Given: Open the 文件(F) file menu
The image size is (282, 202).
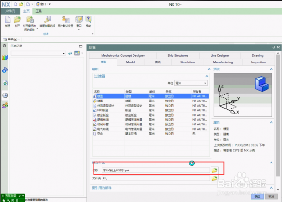Looking at the screenshot, I should point(10,11).
